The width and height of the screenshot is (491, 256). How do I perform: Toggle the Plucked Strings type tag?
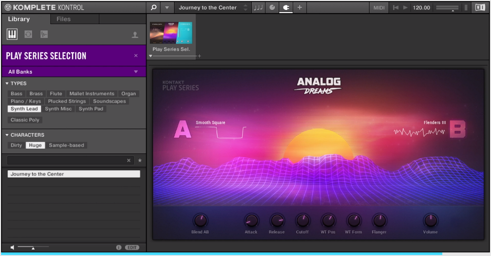click(x=67, y=101)
